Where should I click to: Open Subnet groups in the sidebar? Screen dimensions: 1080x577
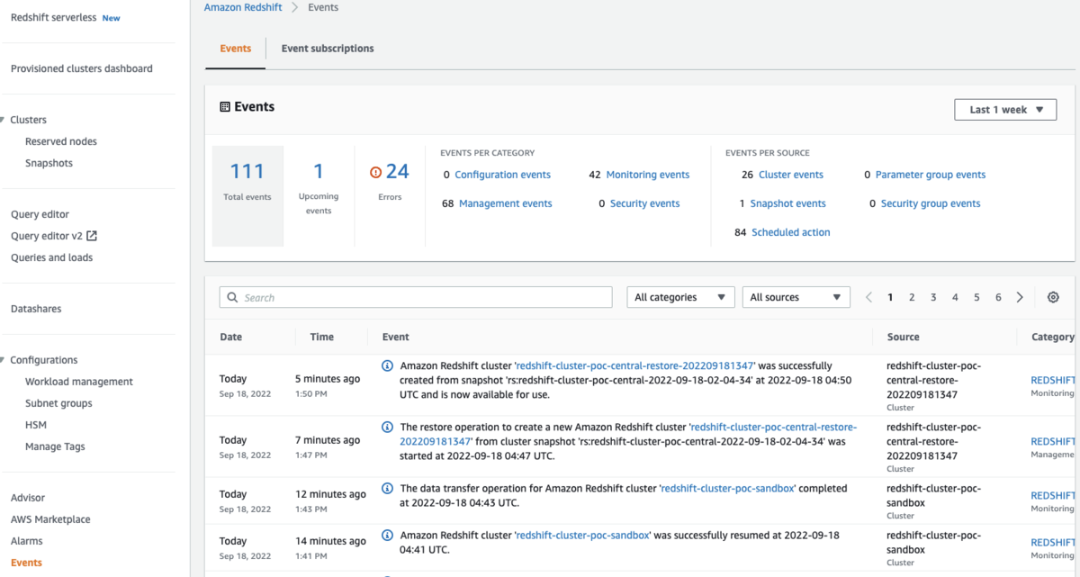coord(58,403)
